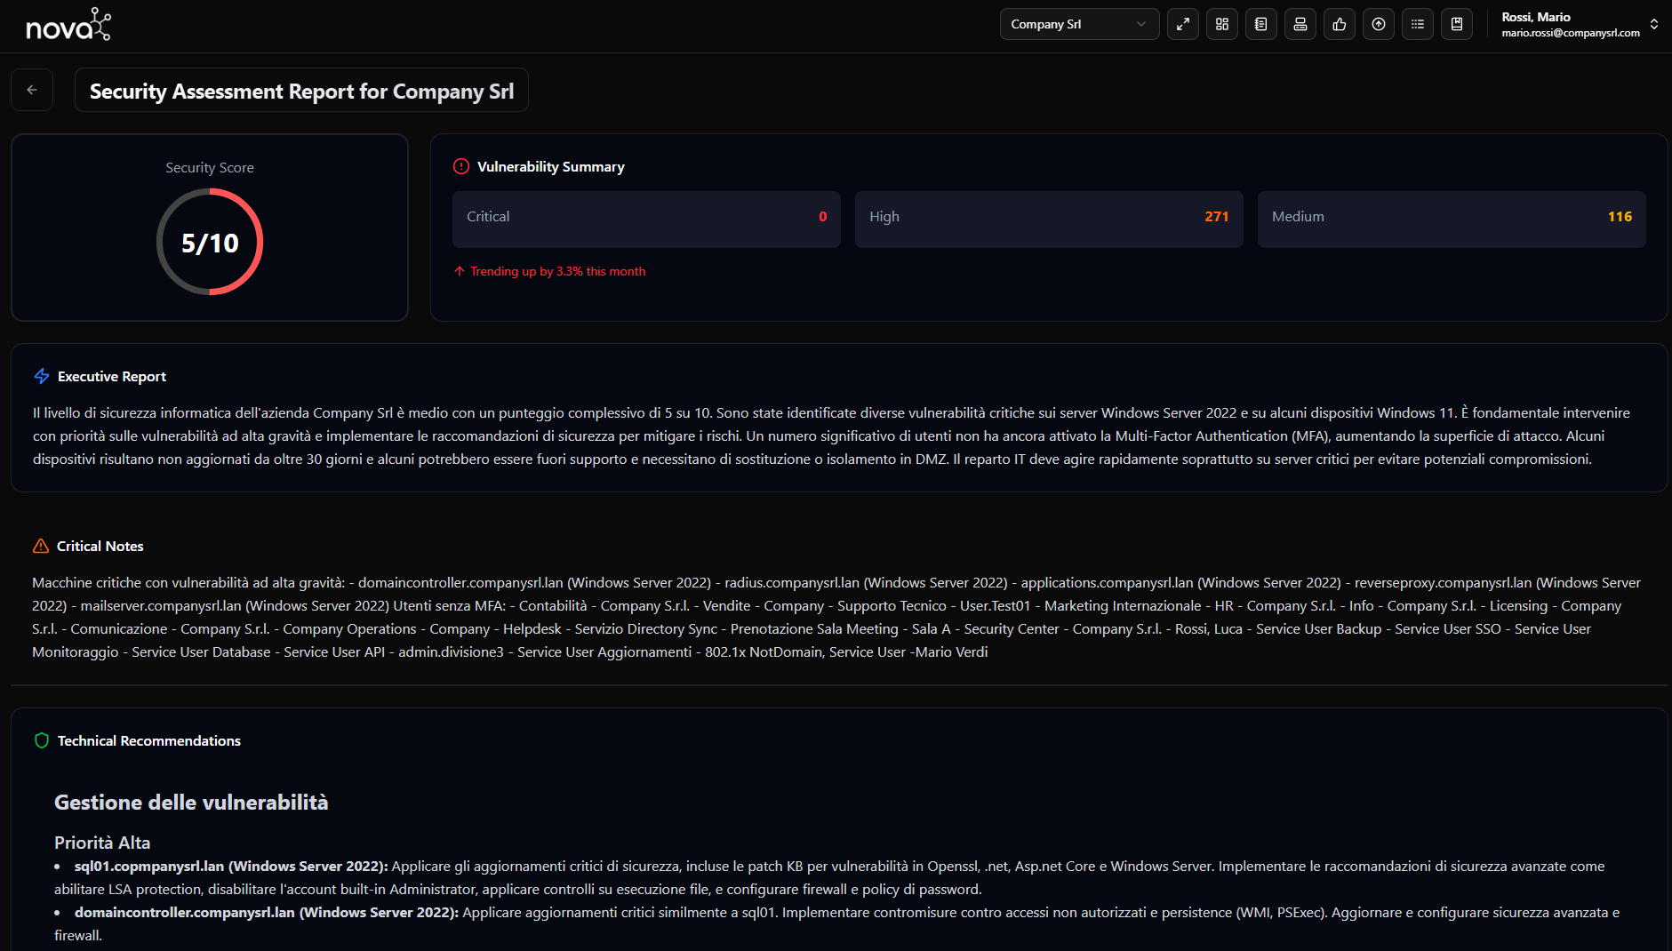The image size is (1672, 951).
Task: Select the Medium vulnerabilities card
Action: click(x=1451, y=218)
